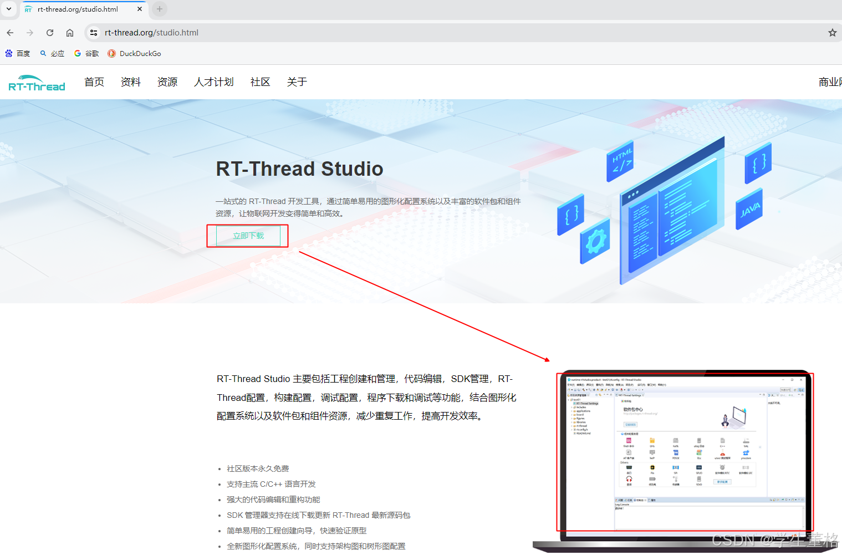
Task: Click the browser back arrow
Action: (10, 33)
